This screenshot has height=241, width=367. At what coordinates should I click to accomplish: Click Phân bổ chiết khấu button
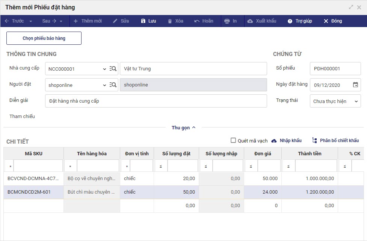335,141
